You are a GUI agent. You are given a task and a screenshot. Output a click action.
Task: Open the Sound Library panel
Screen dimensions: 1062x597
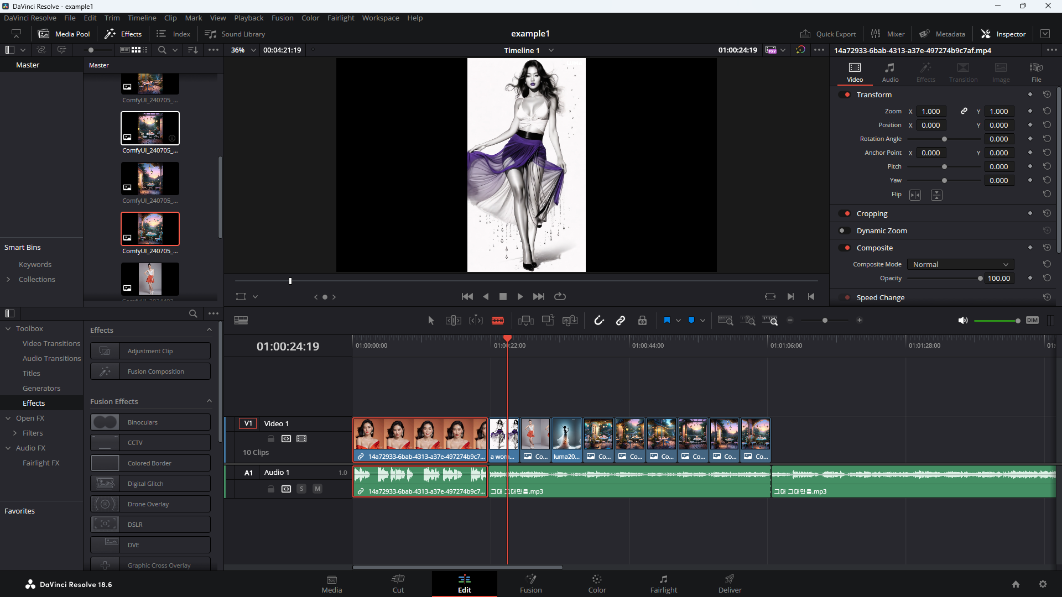click(x=235, y=34)
